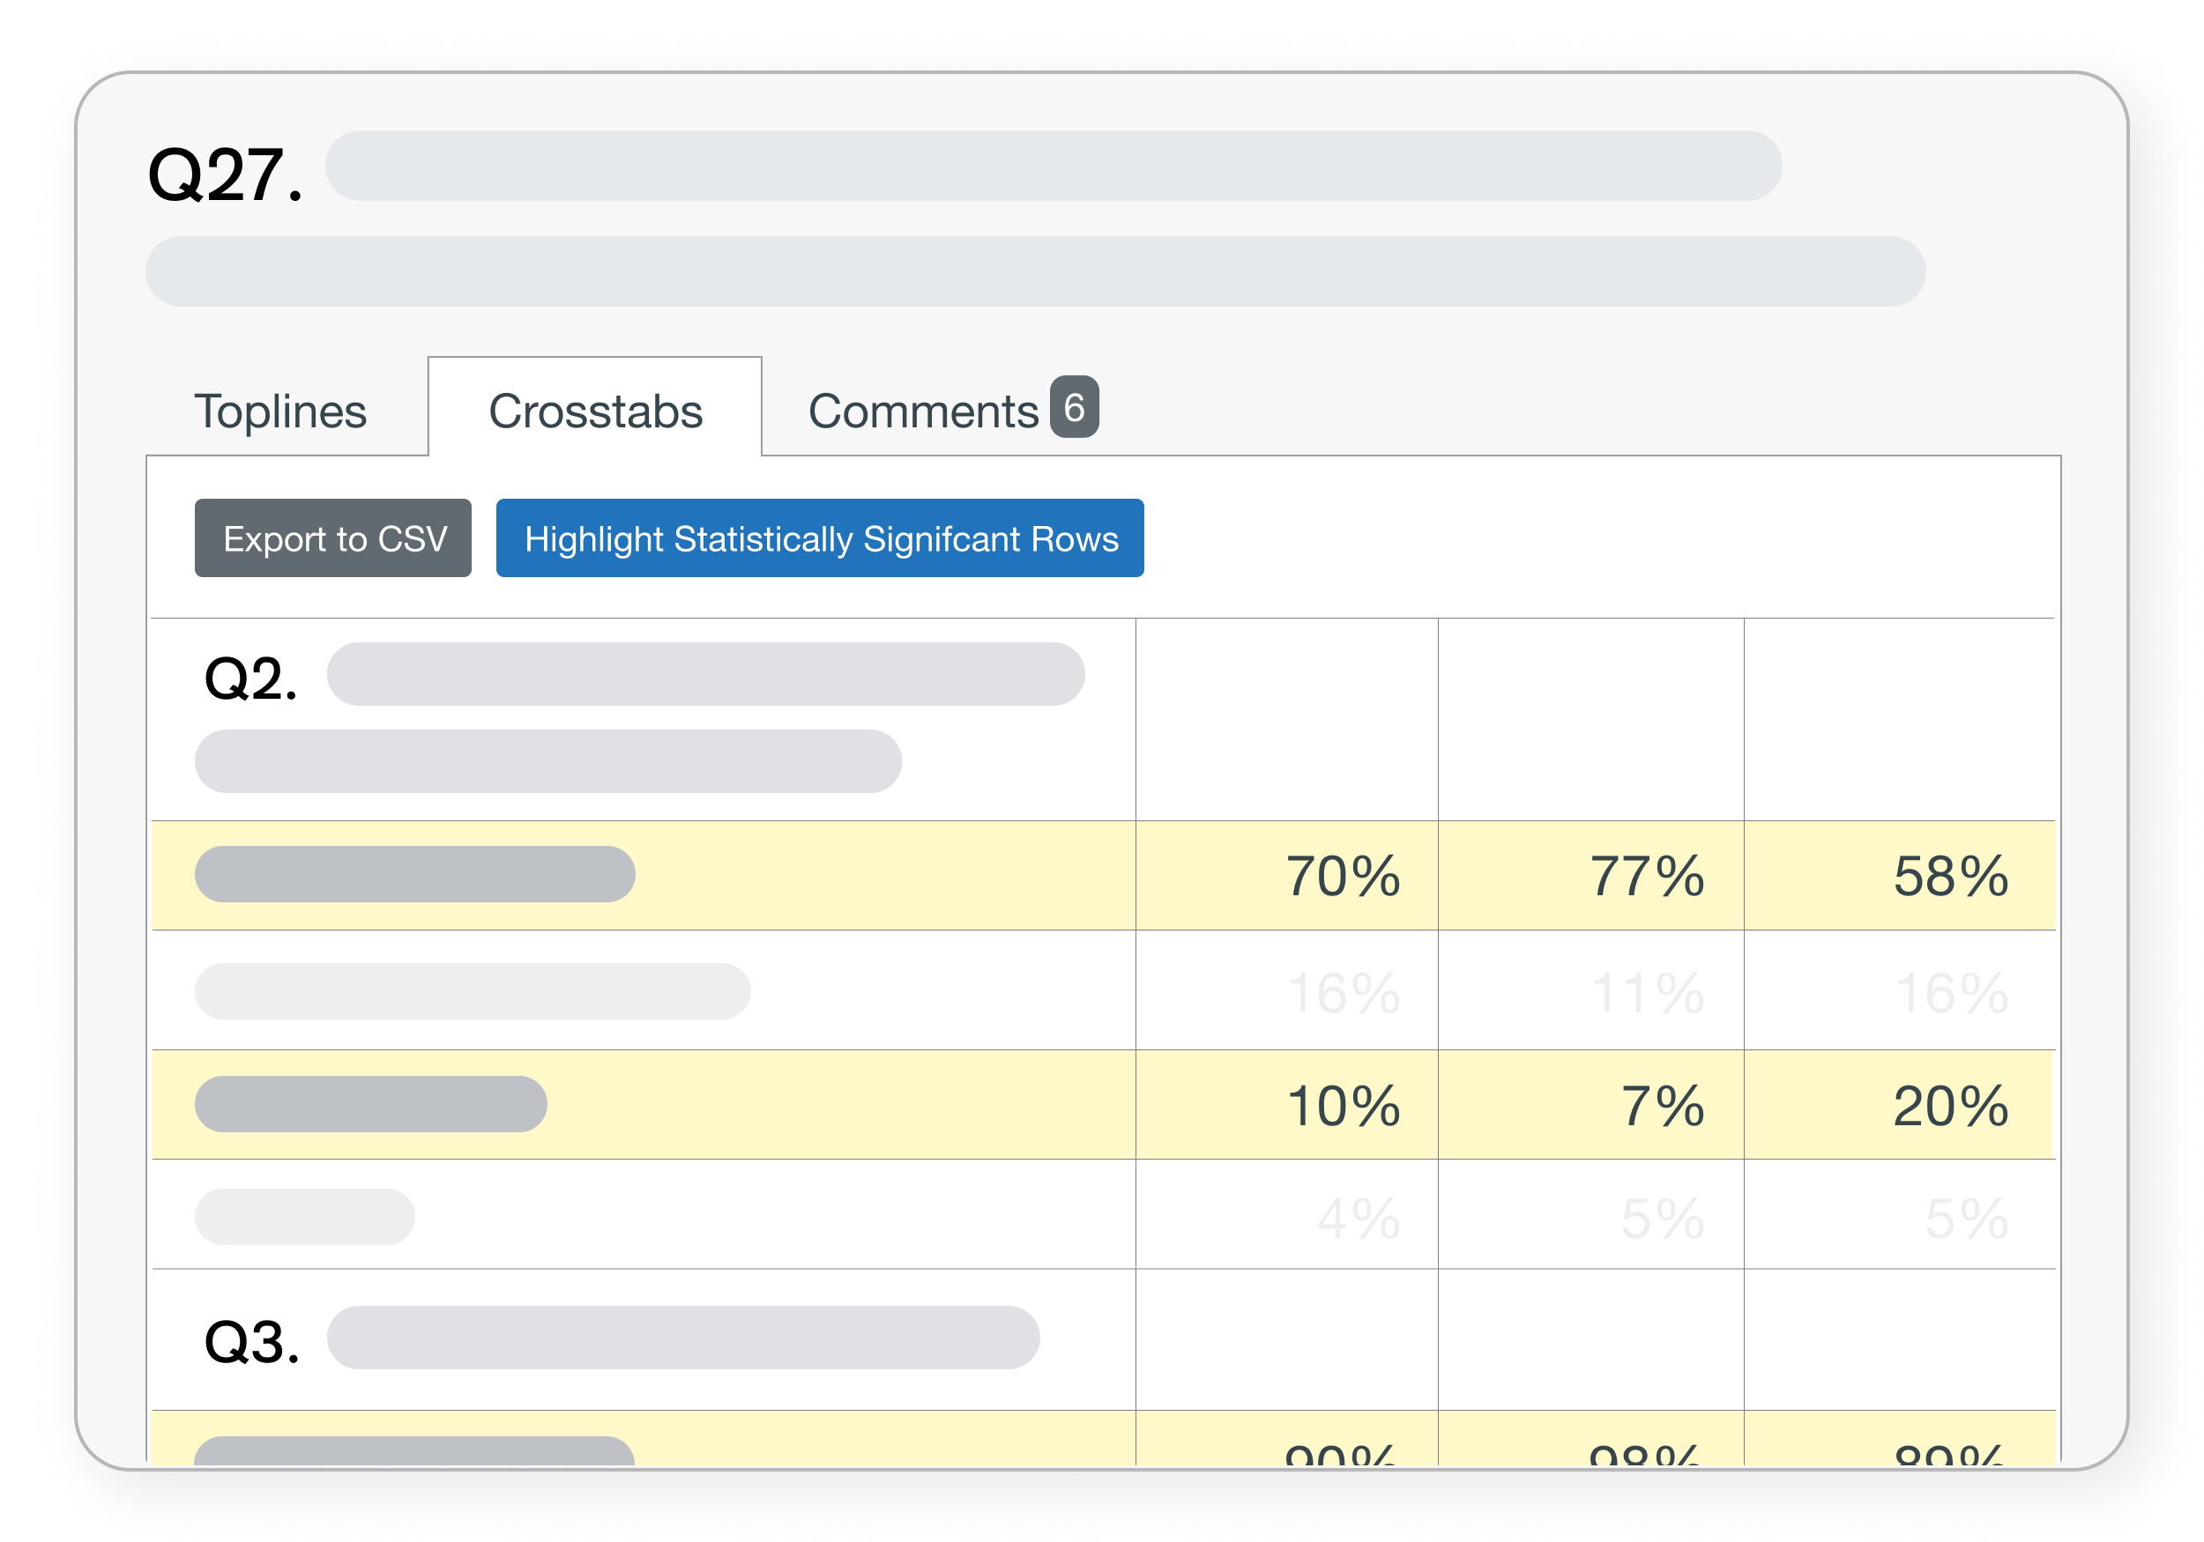Click the row label beside 4% value
The image size is (2204, 1542).
[304, 1217]
